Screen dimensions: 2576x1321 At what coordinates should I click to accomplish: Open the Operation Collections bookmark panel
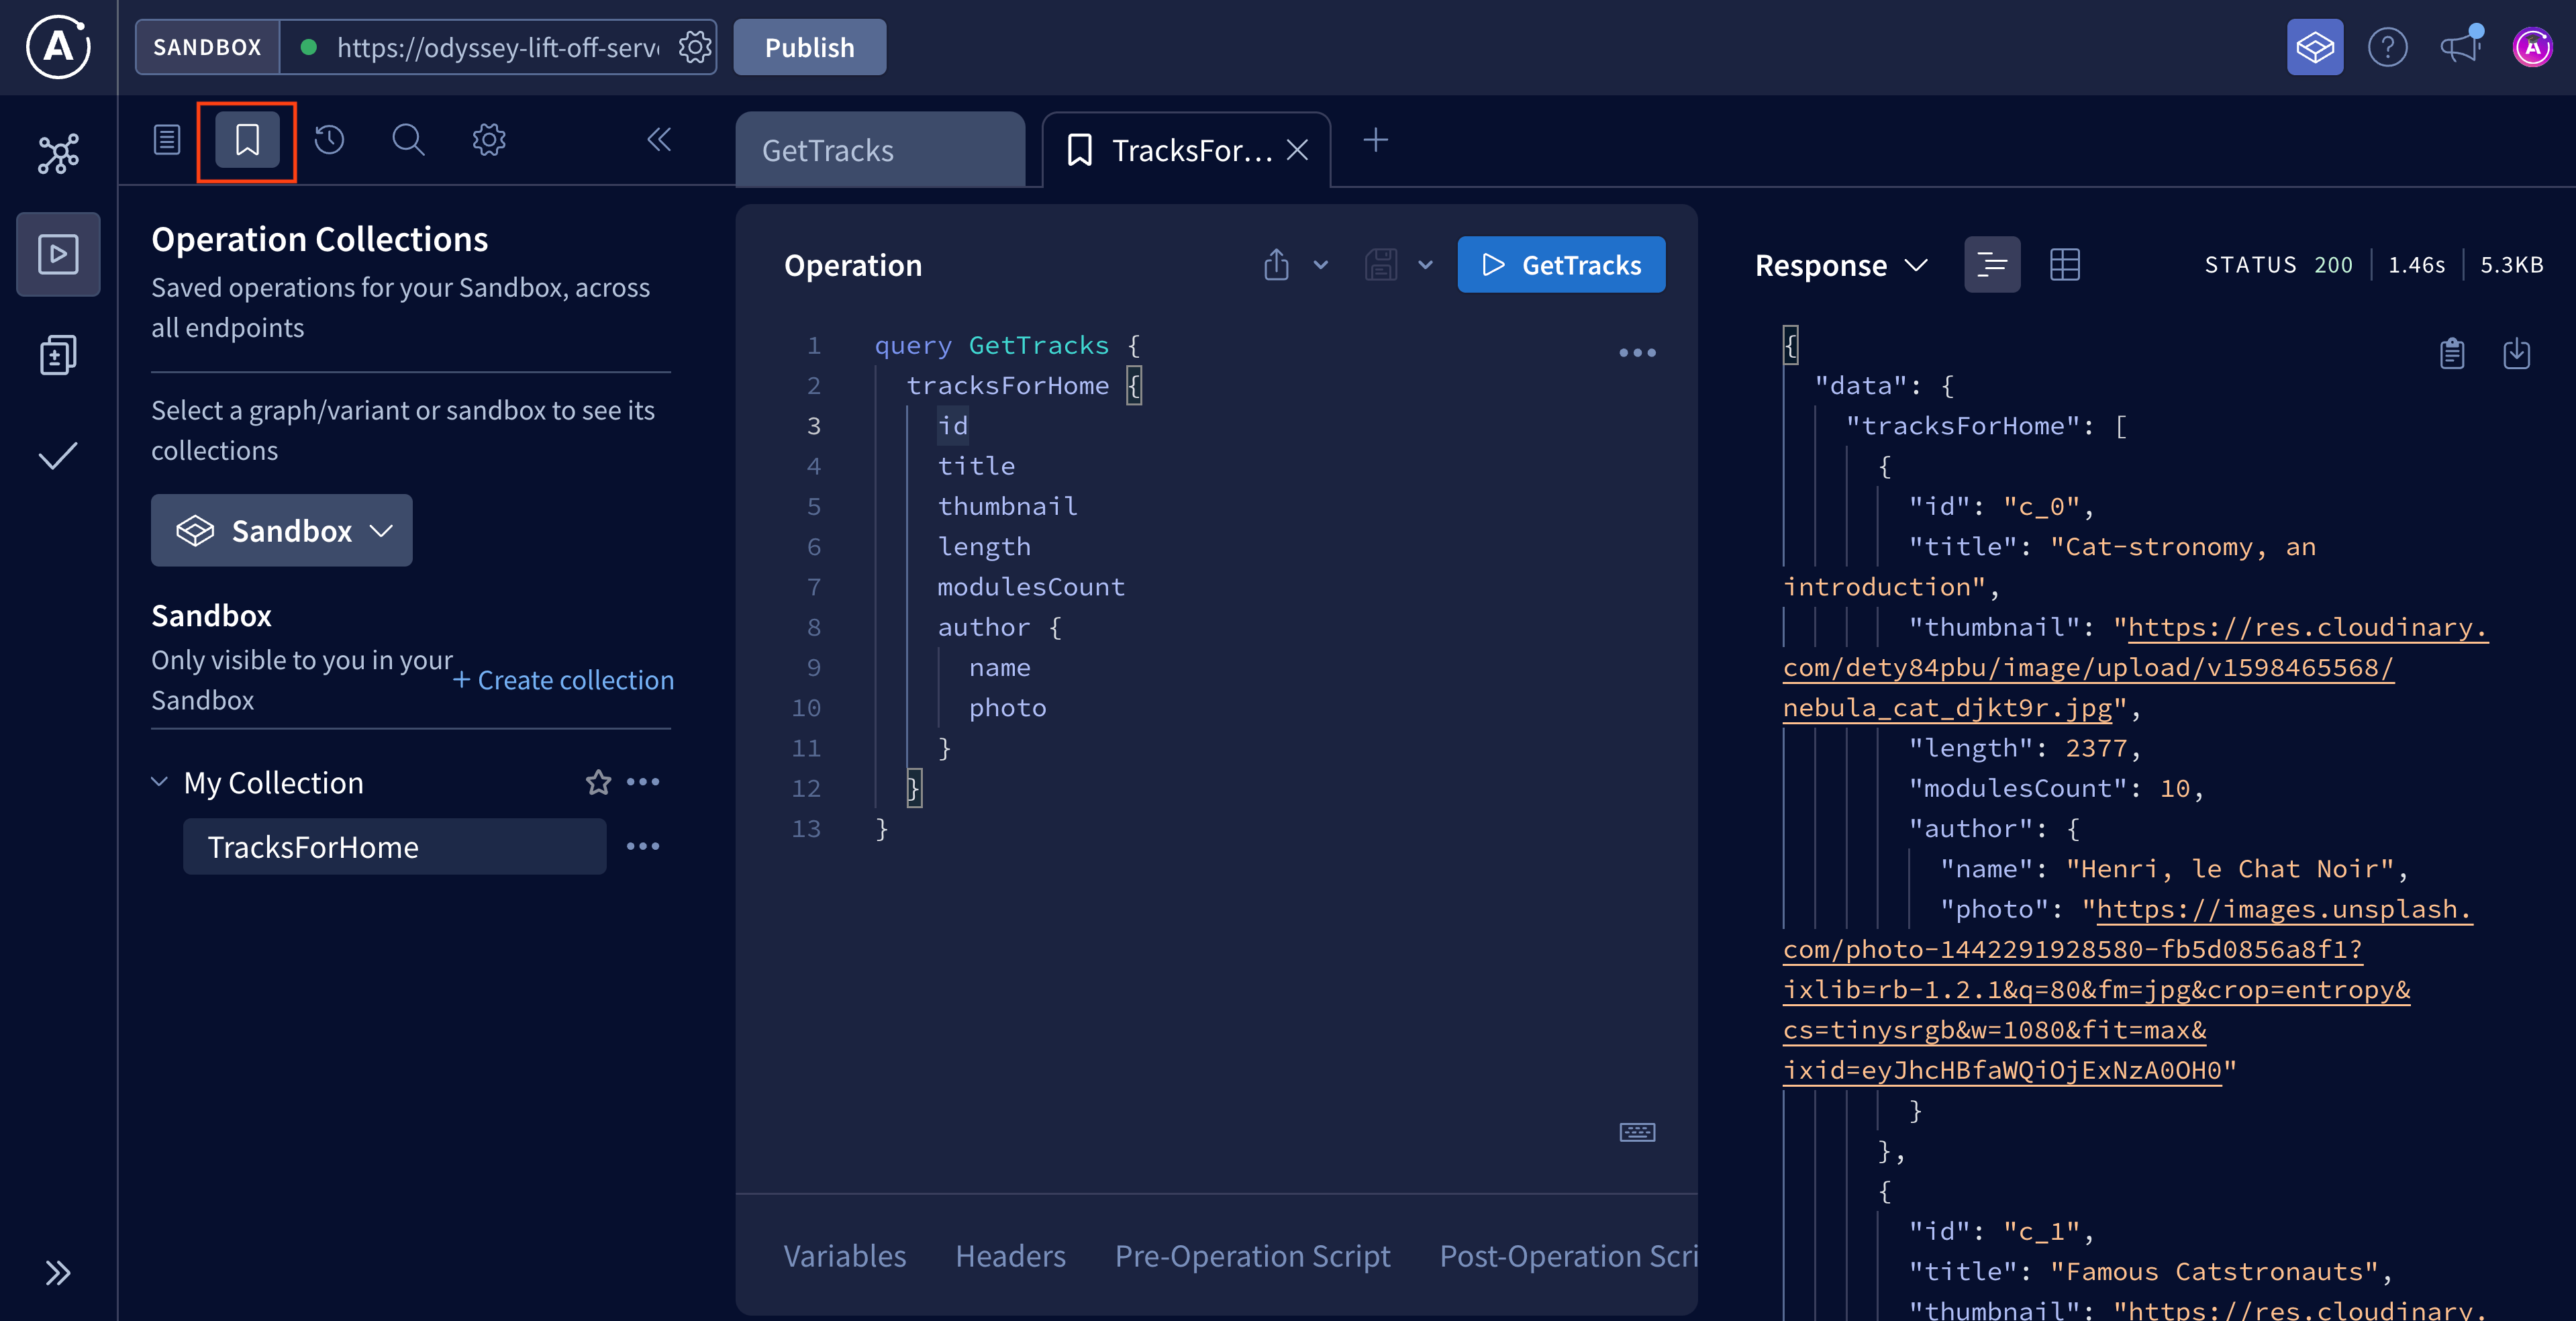[246, 140]
